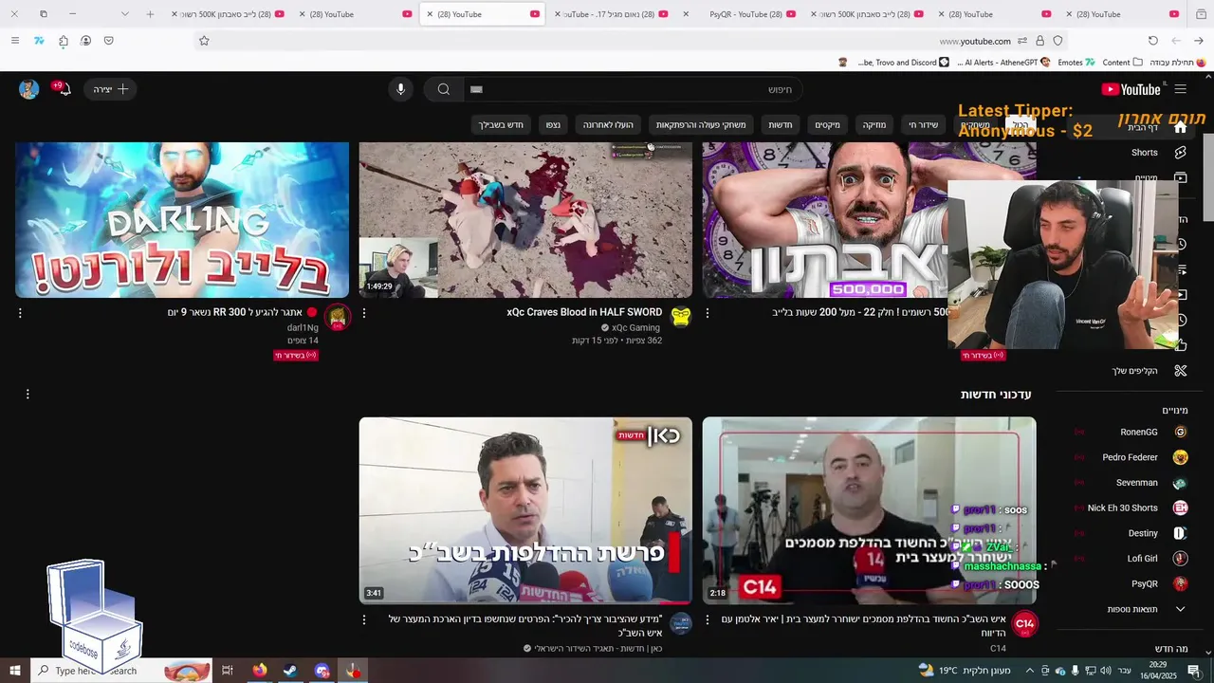Click the יצירה create button
1214x683 pixels.
coord(110,89)
